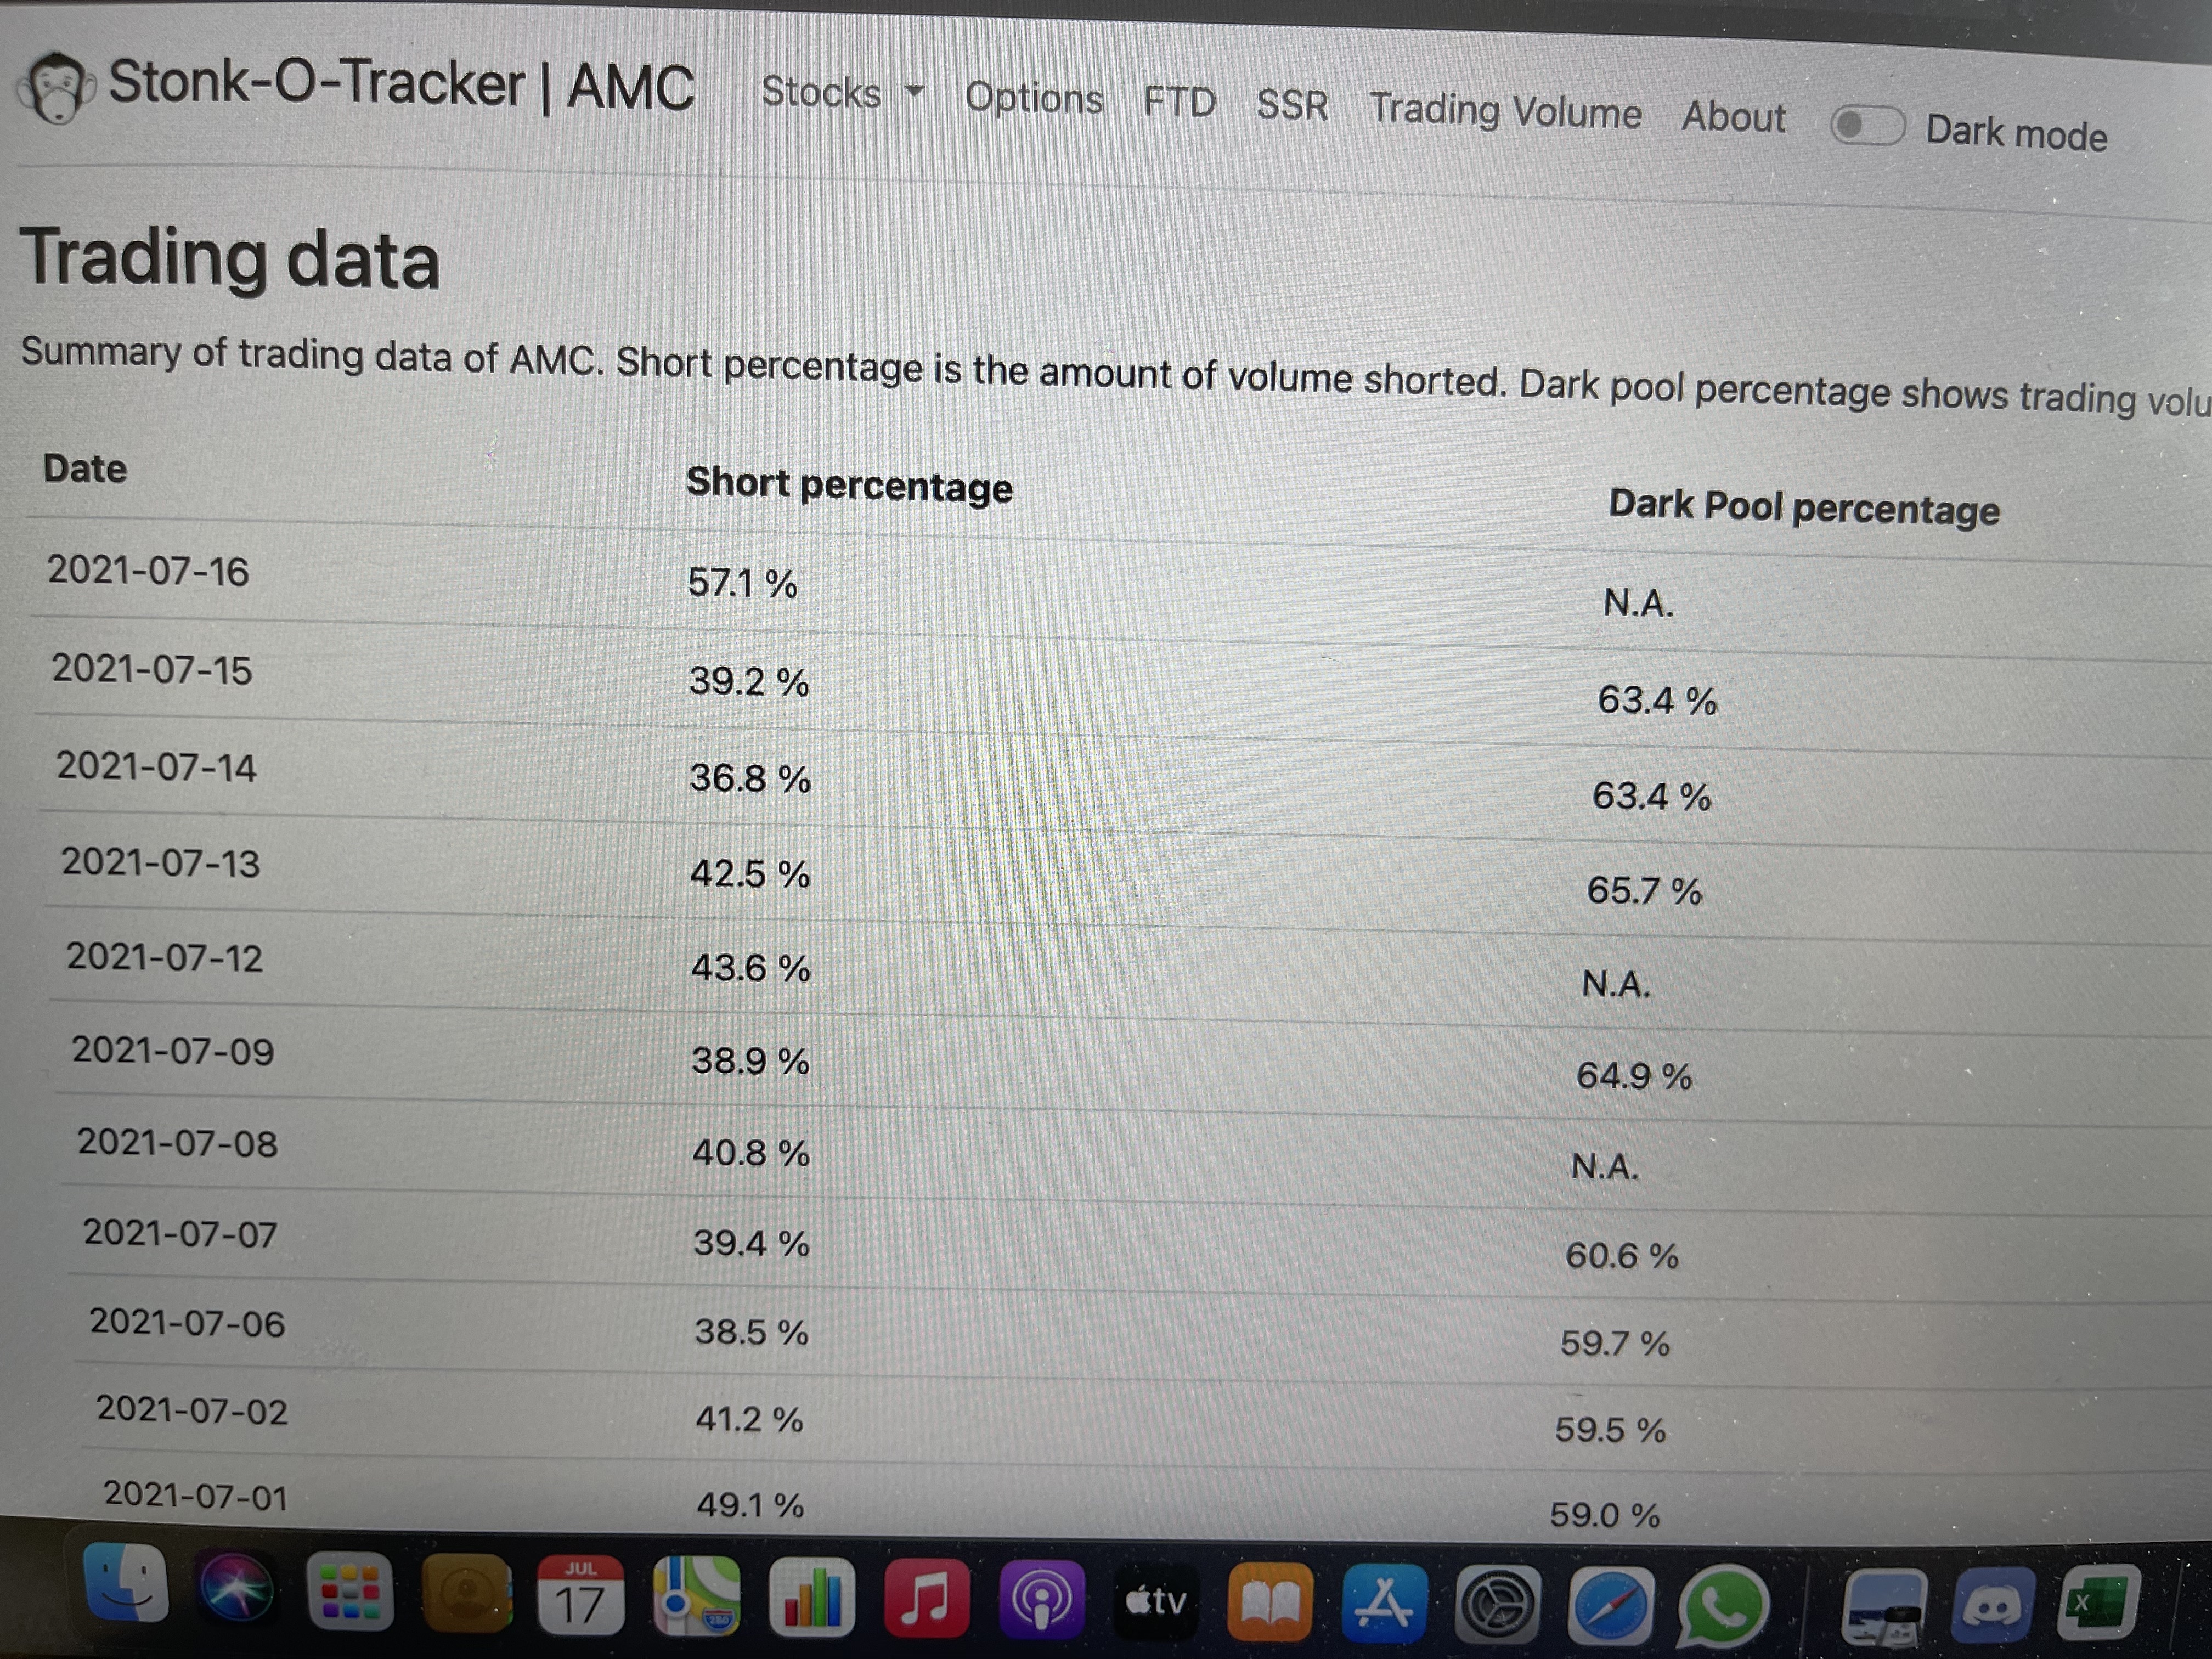
Task: Navigate to Trading Volume page
Action: pyautogui.click(x=1505, y=110)
